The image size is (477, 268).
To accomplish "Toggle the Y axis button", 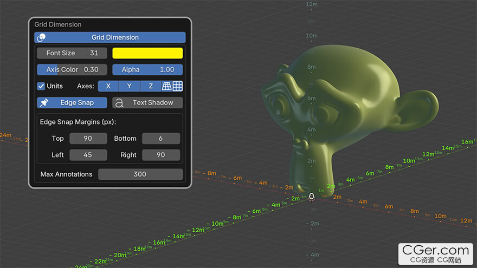I will (130, 86).
